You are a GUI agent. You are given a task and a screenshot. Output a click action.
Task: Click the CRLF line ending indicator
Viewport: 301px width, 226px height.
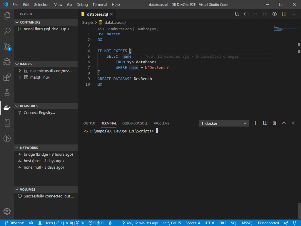tap(222, 223)
